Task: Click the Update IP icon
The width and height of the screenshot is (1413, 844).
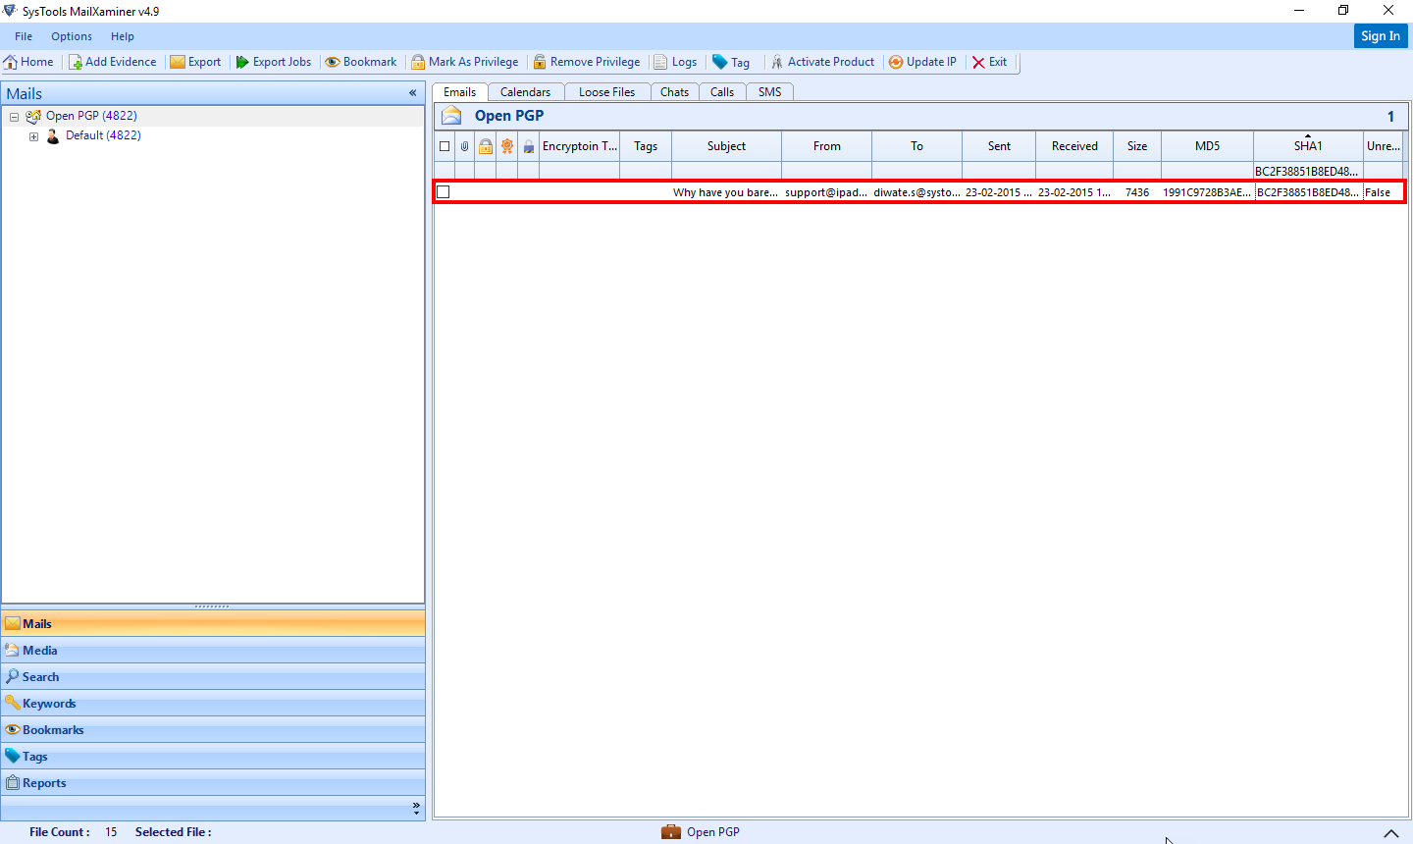Action: coord(896,62)
